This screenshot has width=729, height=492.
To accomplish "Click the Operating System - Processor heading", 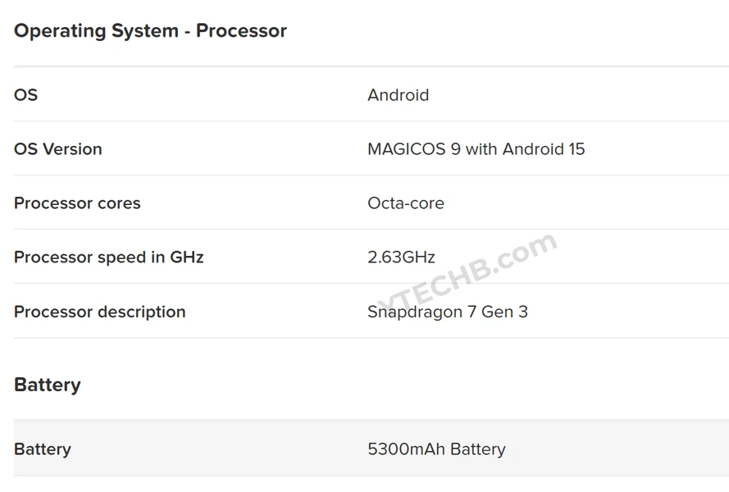I will coord(150,31).
